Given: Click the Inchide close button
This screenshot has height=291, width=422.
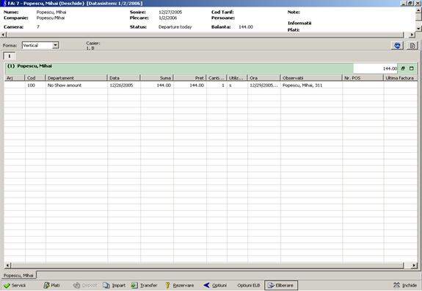Looking at the screenshot, I should pos(405,285).
